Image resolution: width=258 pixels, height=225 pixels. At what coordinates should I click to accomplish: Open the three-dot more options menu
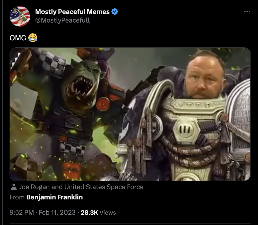(247, 12)
